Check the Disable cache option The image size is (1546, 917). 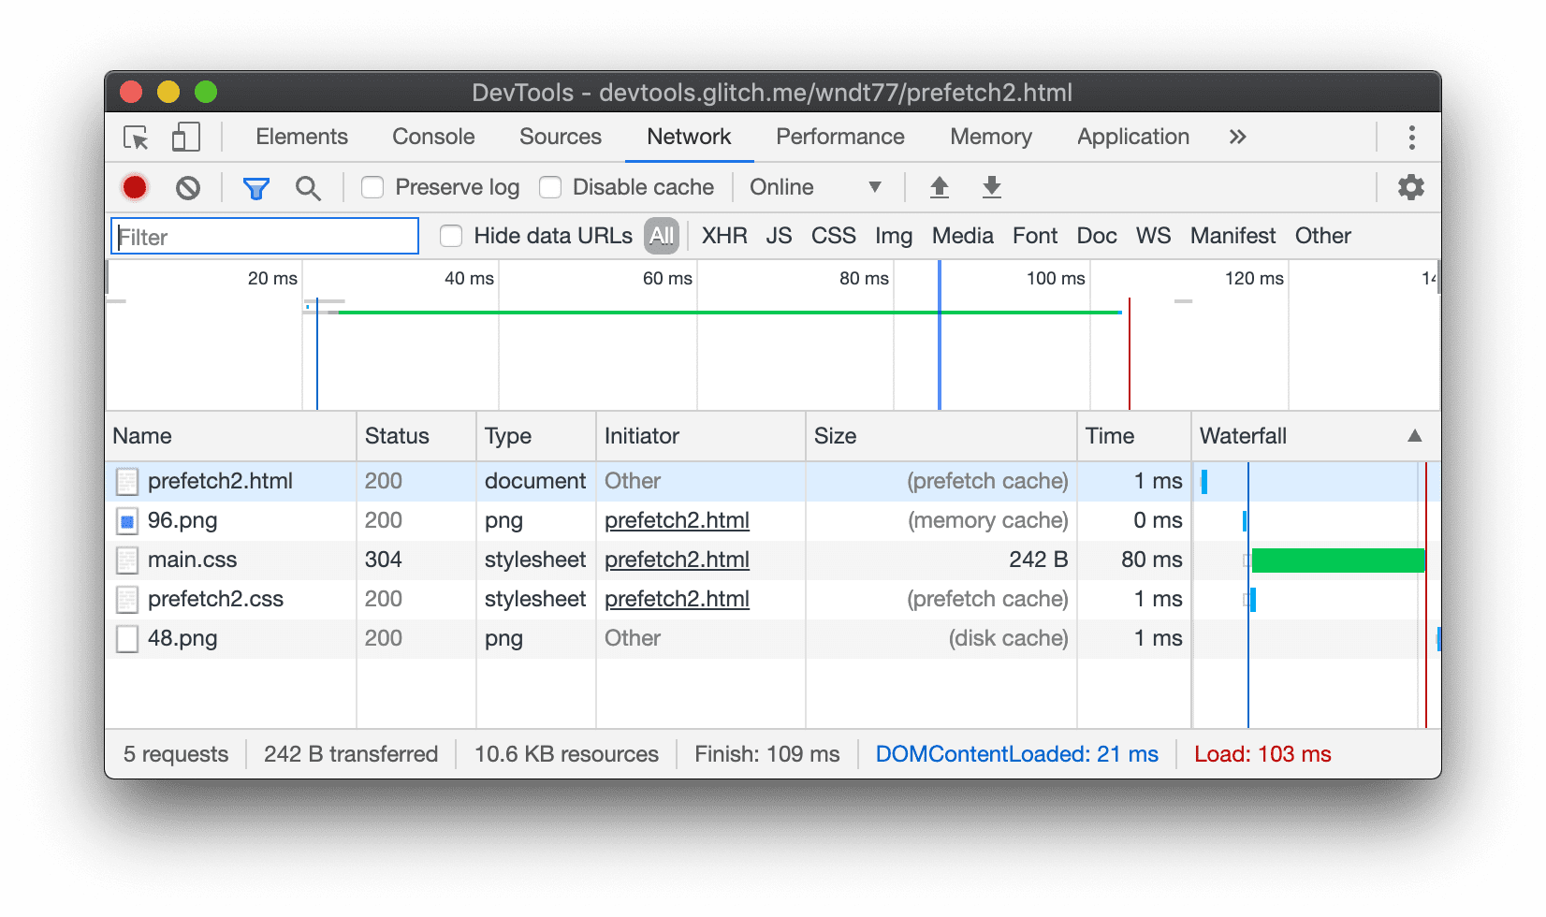[550, 187]
